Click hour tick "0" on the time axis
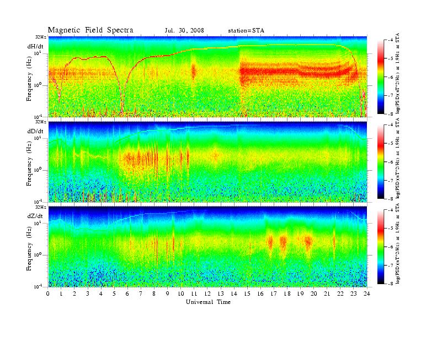 coord(48,293)
